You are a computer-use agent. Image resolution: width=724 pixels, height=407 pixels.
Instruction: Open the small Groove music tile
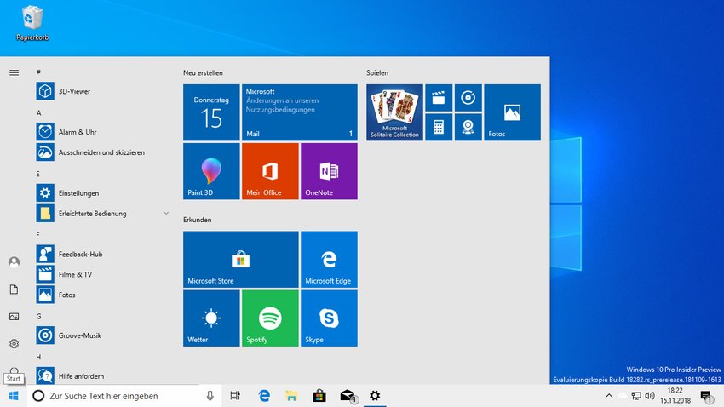pyautogui.click(x=468, y=98)
